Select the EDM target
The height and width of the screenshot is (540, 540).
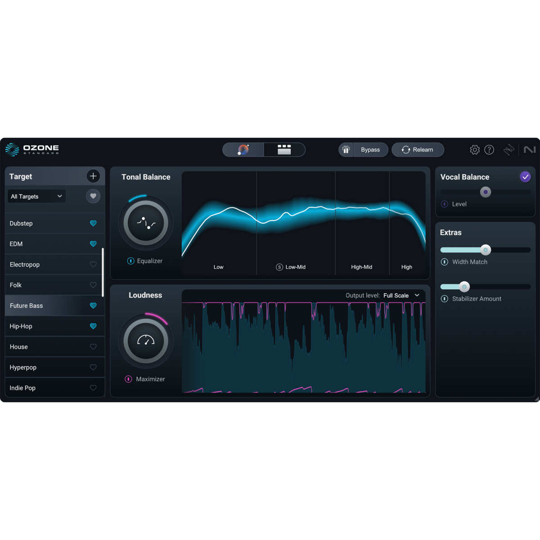coord(55,244)
